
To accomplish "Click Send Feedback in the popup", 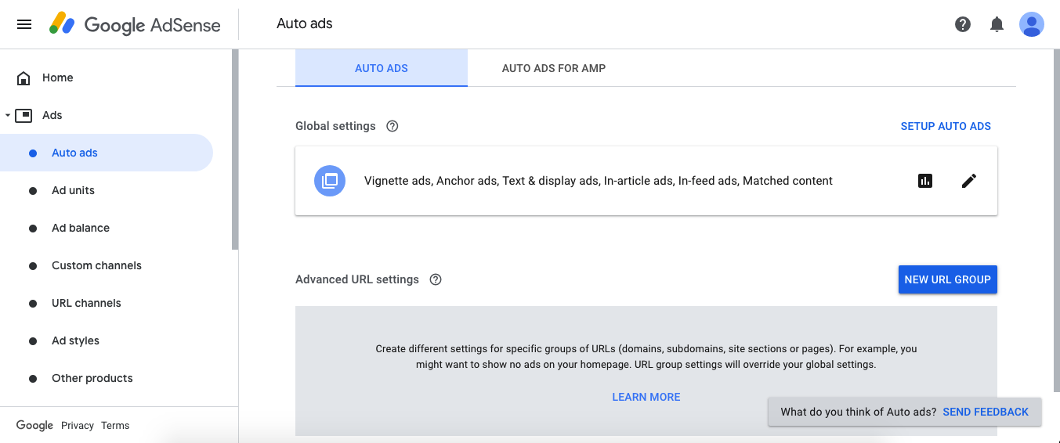I will click(986, 412).
